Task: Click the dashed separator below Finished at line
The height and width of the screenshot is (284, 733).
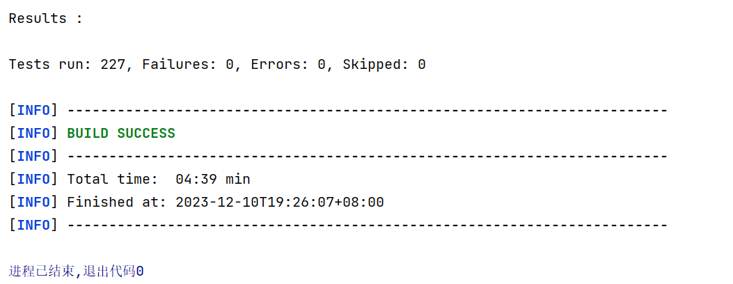Action: point(367,225)
